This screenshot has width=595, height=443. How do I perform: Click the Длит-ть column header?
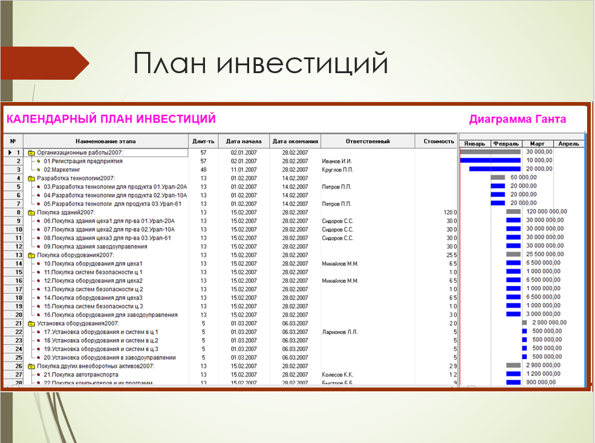click(203, 141)
